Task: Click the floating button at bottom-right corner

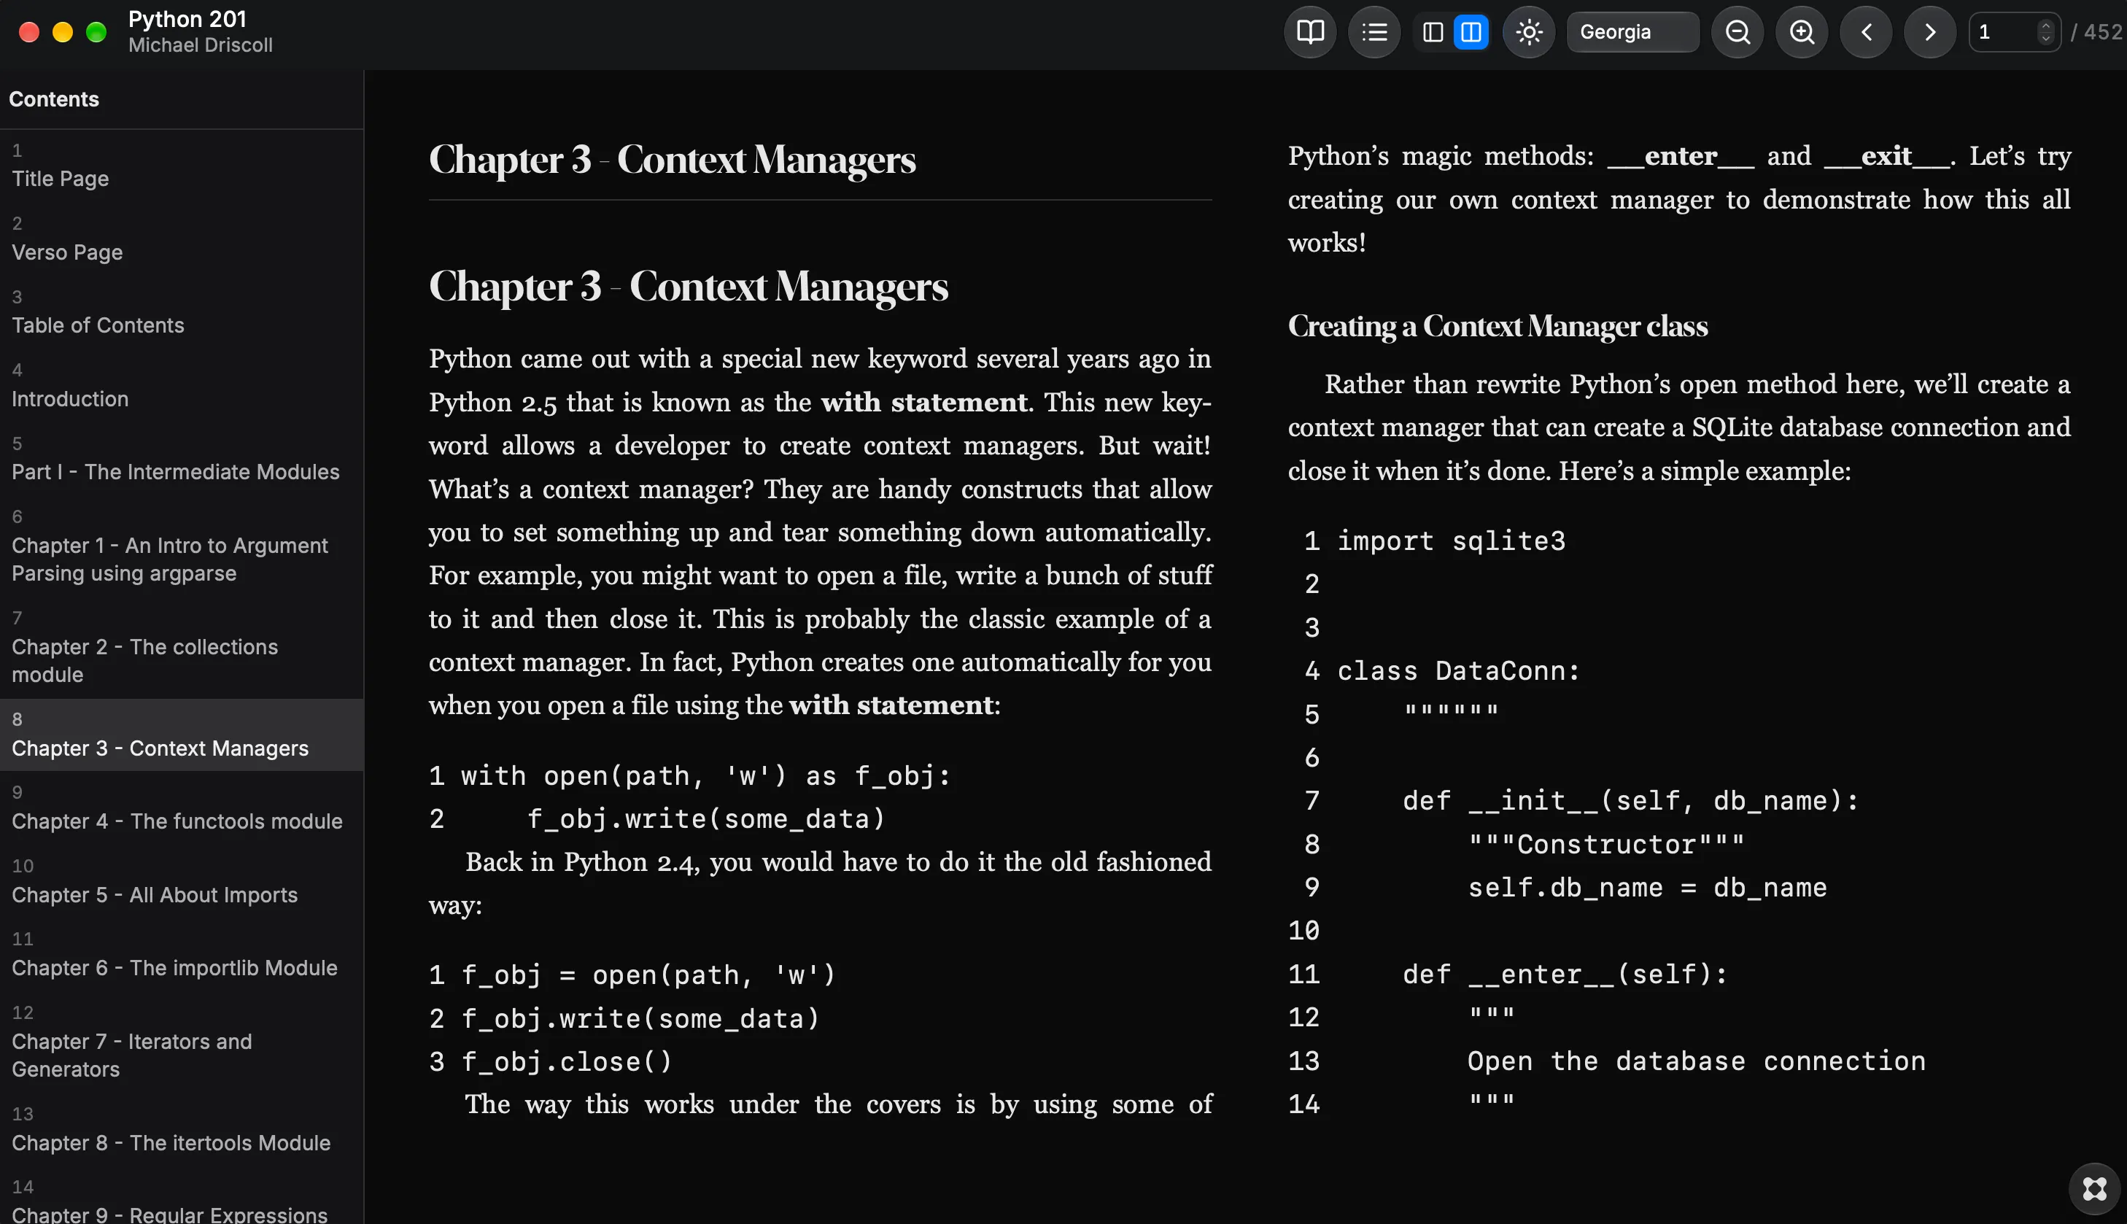Action: point(2094,1189)
